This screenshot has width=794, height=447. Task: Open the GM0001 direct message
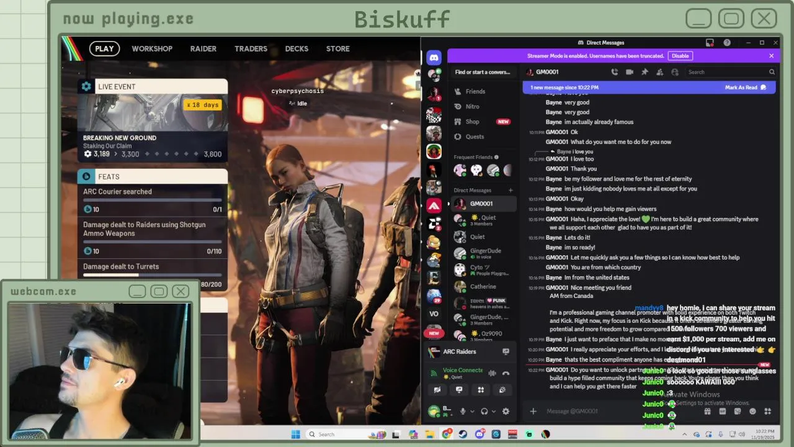point(483,204)
